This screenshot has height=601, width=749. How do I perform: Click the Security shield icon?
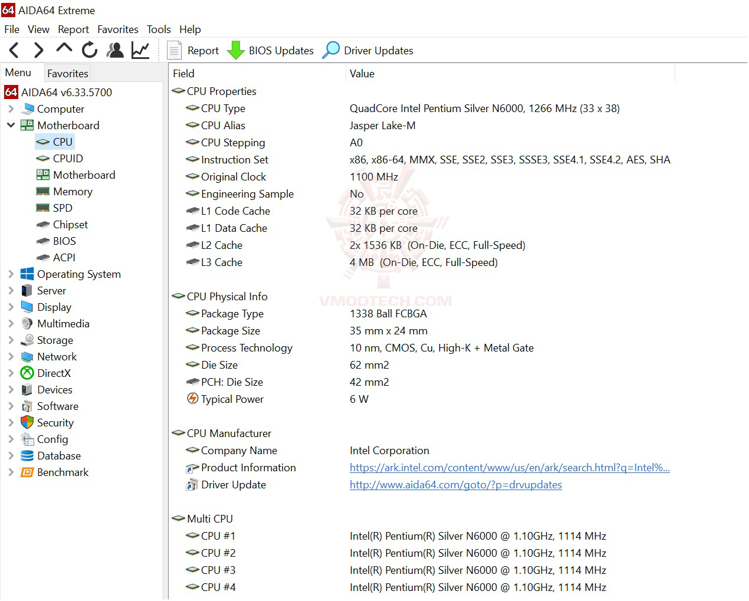[27, 423]
